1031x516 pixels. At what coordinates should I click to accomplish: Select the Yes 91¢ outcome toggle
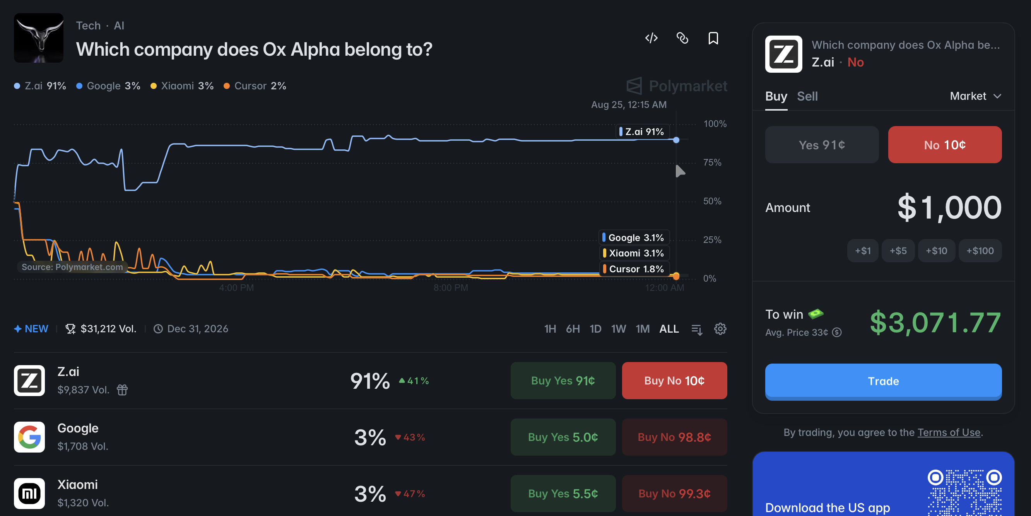822,145
